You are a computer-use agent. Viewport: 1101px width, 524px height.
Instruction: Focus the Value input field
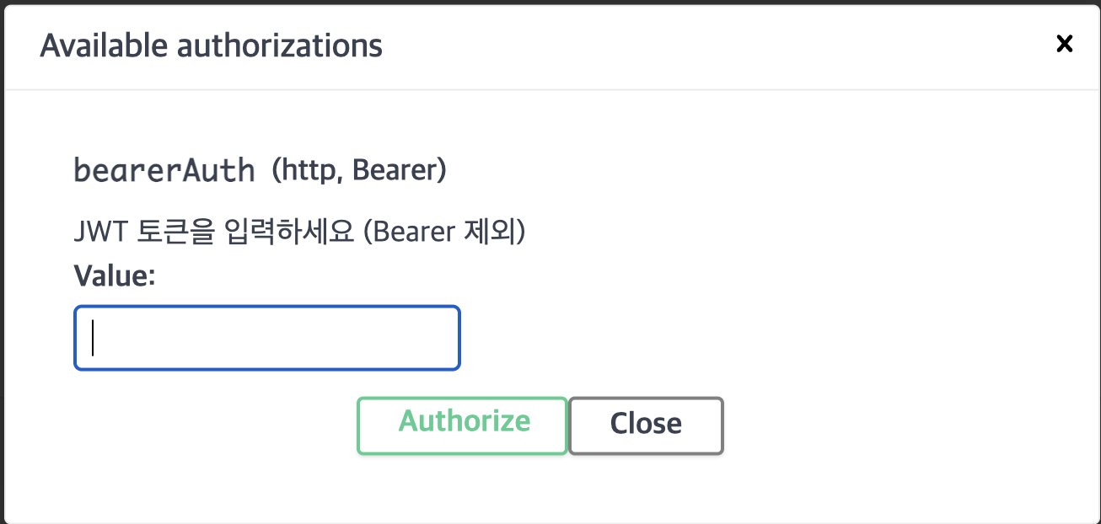pyautogui.click(x=267, y=338)
